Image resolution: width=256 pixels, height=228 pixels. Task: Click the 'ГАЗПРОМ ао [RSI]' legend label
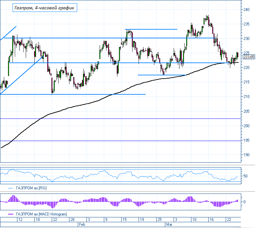31,188
